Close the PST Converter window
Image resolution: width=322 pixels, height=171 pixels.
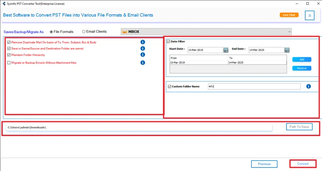pos(318,4)
